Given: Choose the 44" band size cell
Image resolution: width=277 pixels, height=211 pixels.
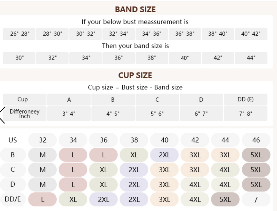Looking at the screenshot, I should click(x=251, y=58).
